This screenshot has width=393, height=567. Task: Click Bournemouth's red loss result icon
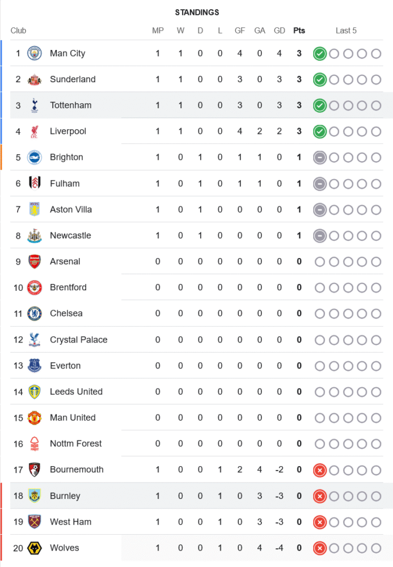pyautogui.click(x=320, y=470)
